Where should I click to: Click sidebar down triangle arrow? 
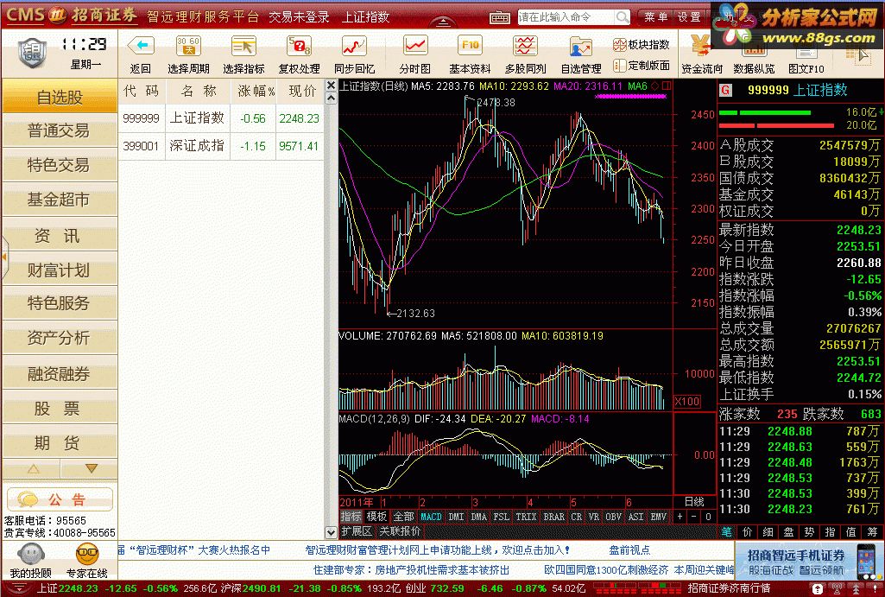(91, 469)
